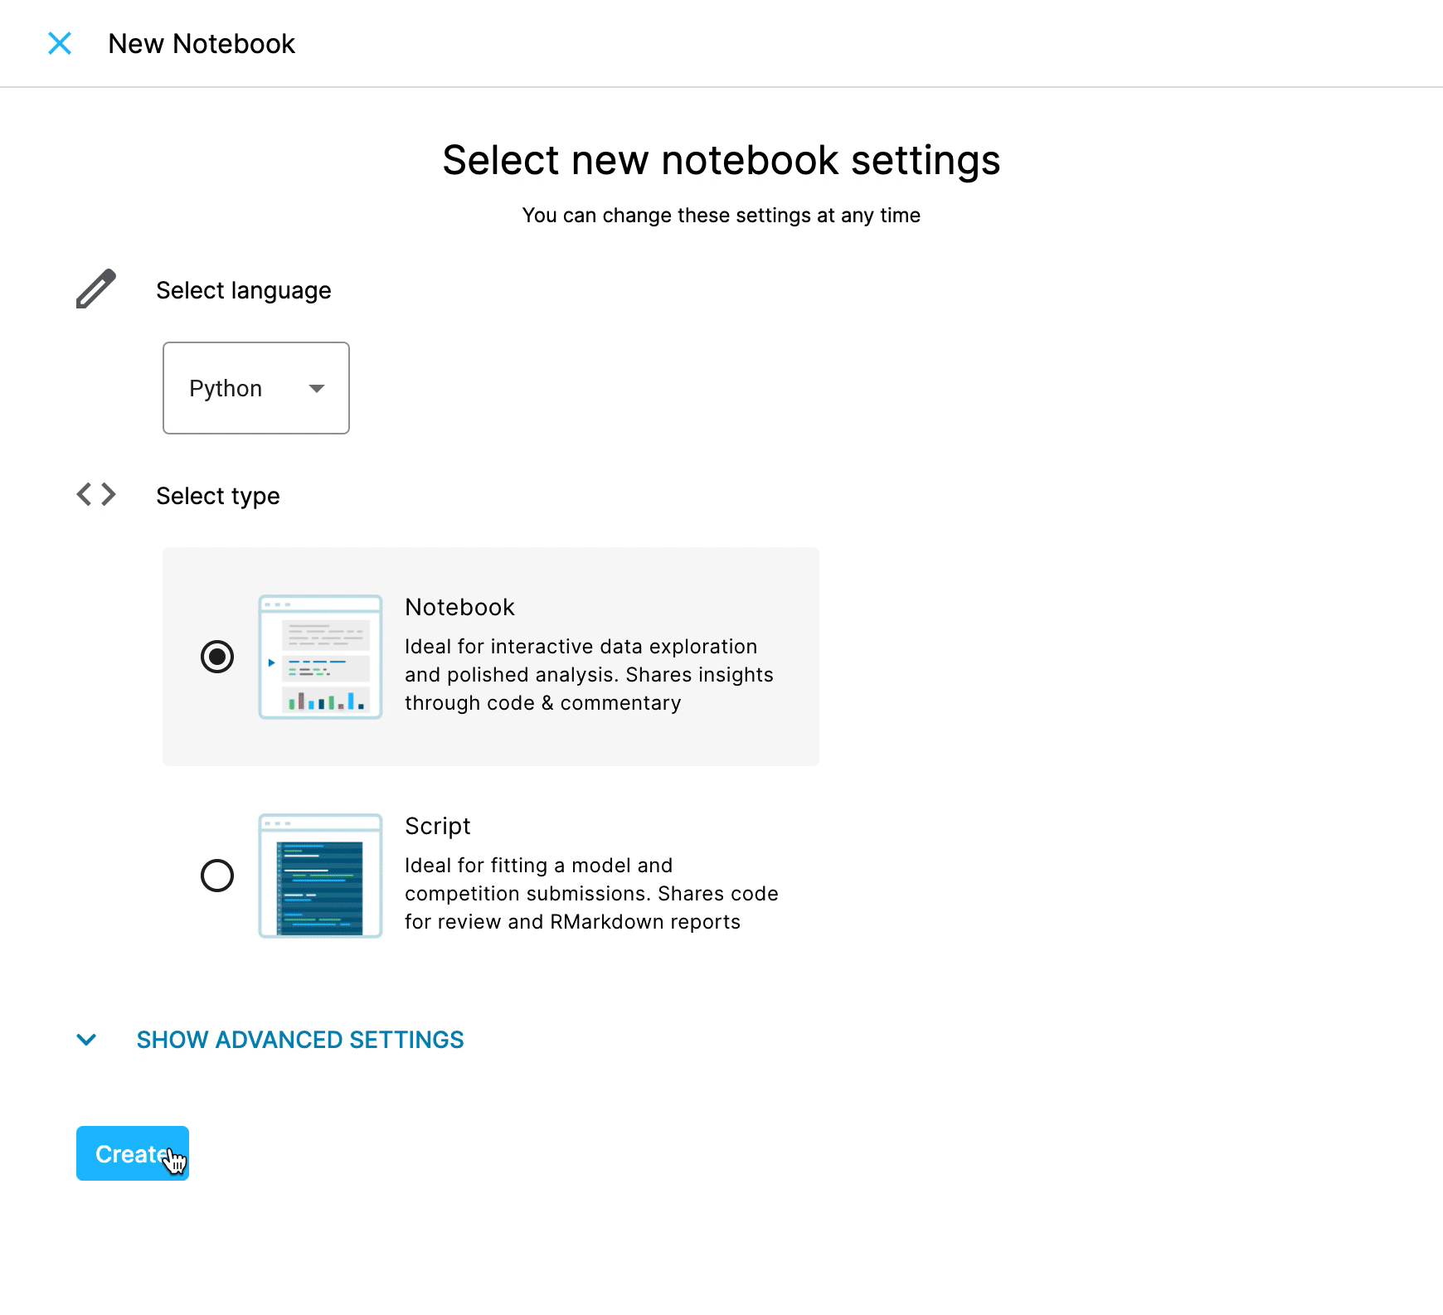The image size is (1443, 1315).
Task: Choose a different language in the combo box
Action: click(x=255, y=388)
